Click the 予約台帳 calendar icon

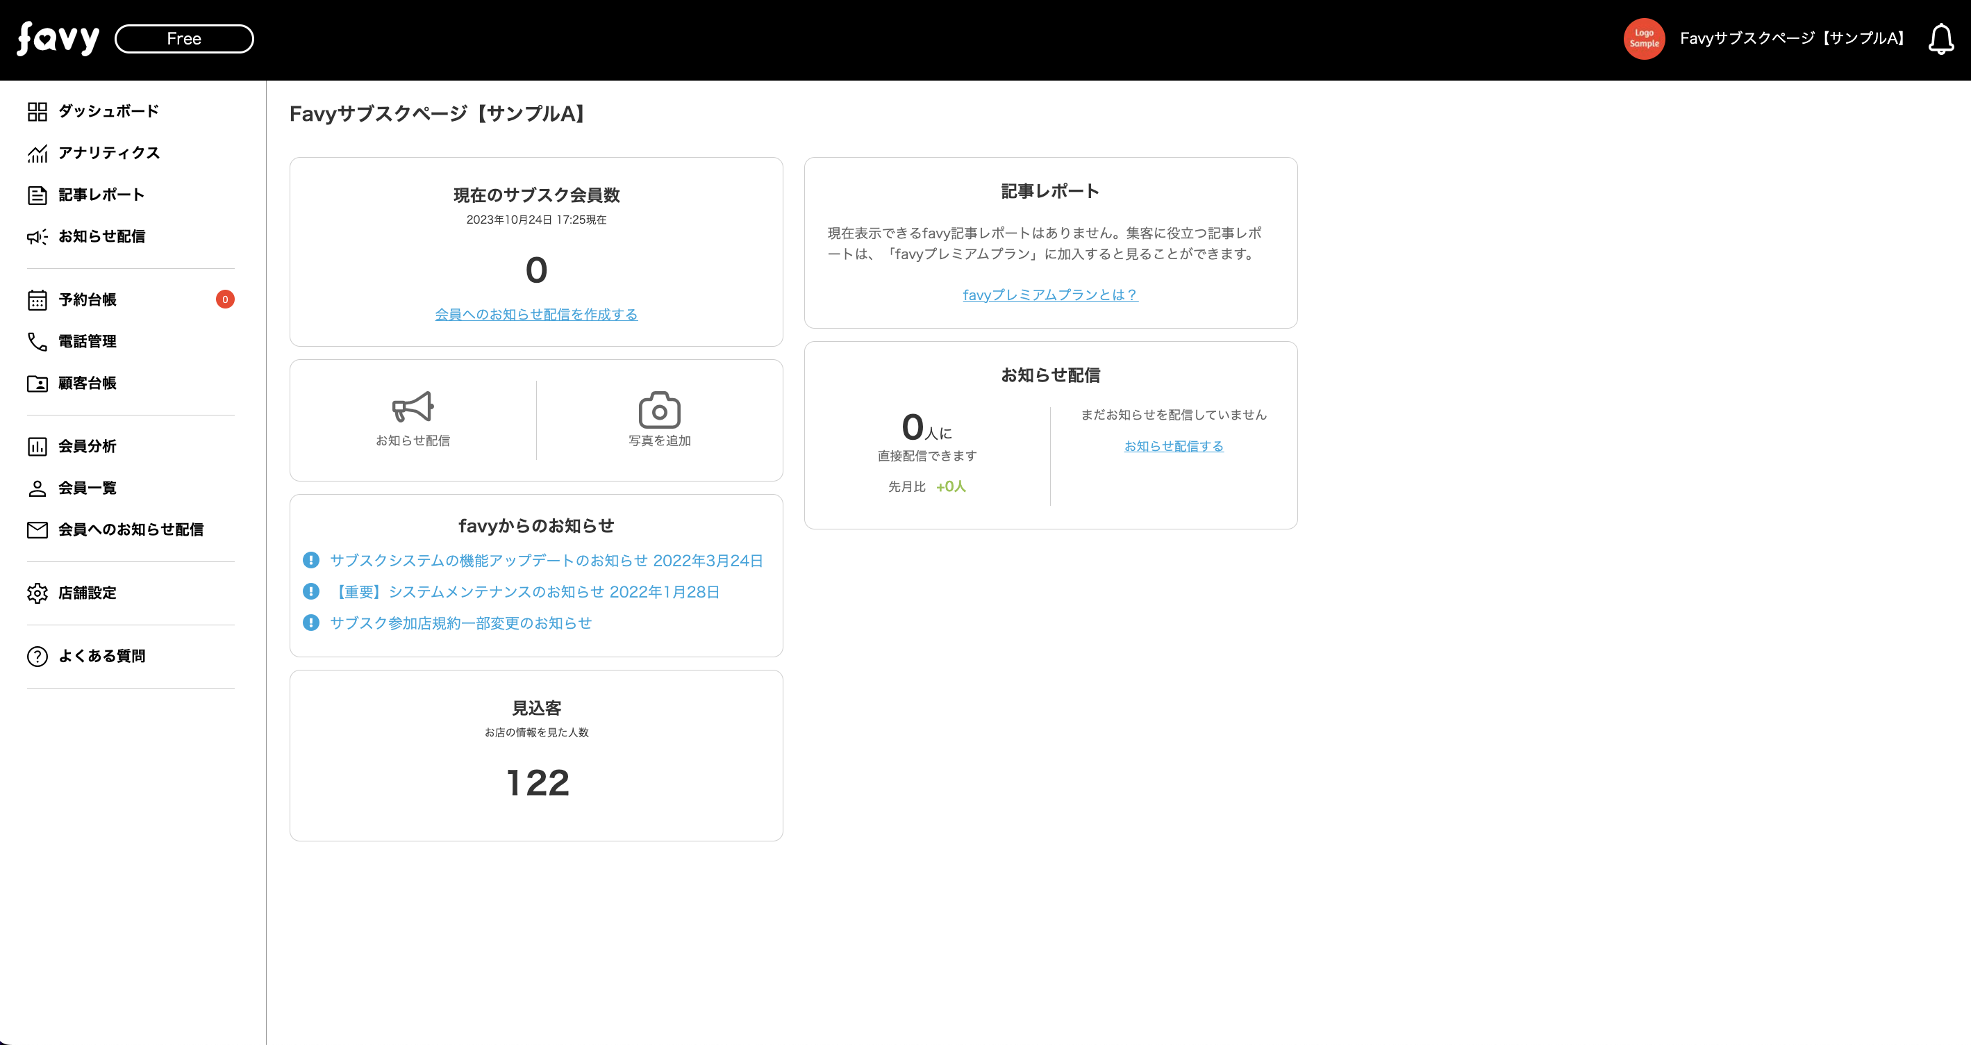coord(37,300)
